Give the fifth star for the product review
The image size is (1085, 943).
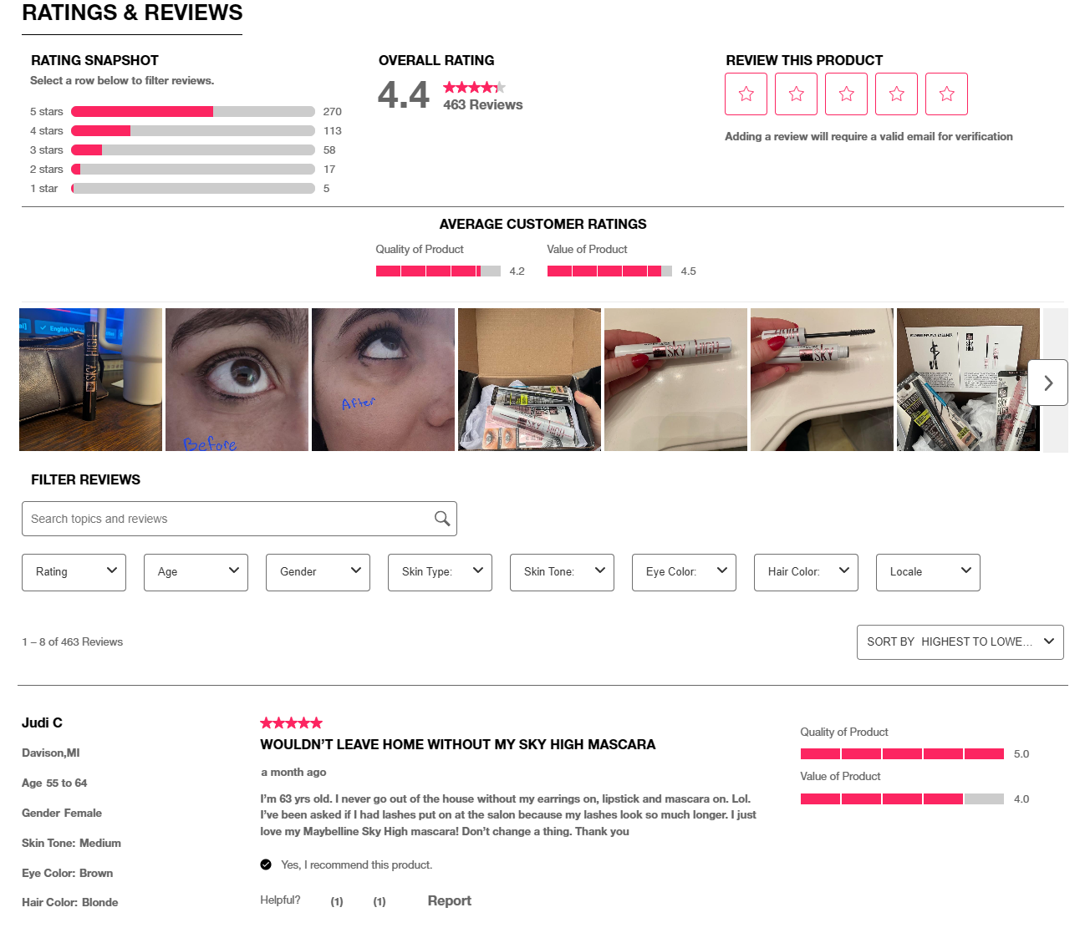point(946,94)
